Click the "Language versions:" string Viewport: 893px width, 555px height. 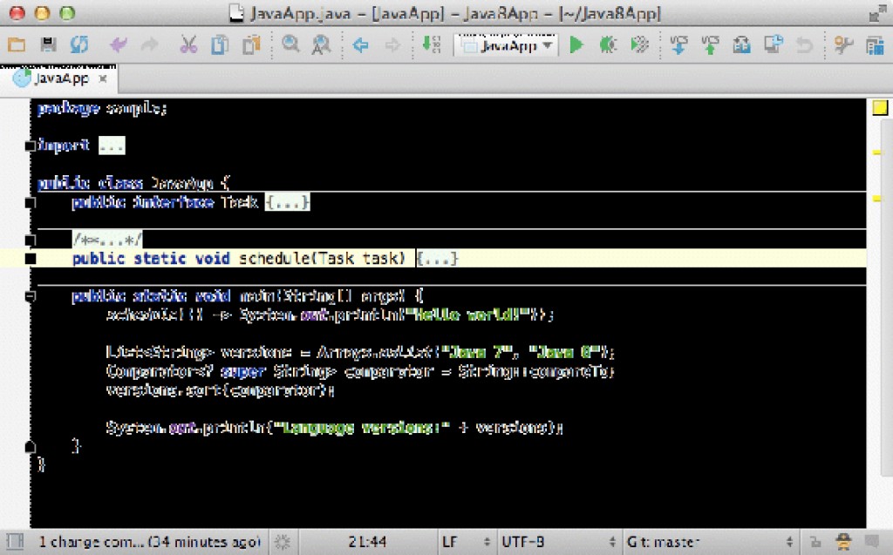(362, 428)
